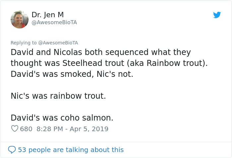Click @AwesomeBioTA in the Replying to line

[58, 43]
